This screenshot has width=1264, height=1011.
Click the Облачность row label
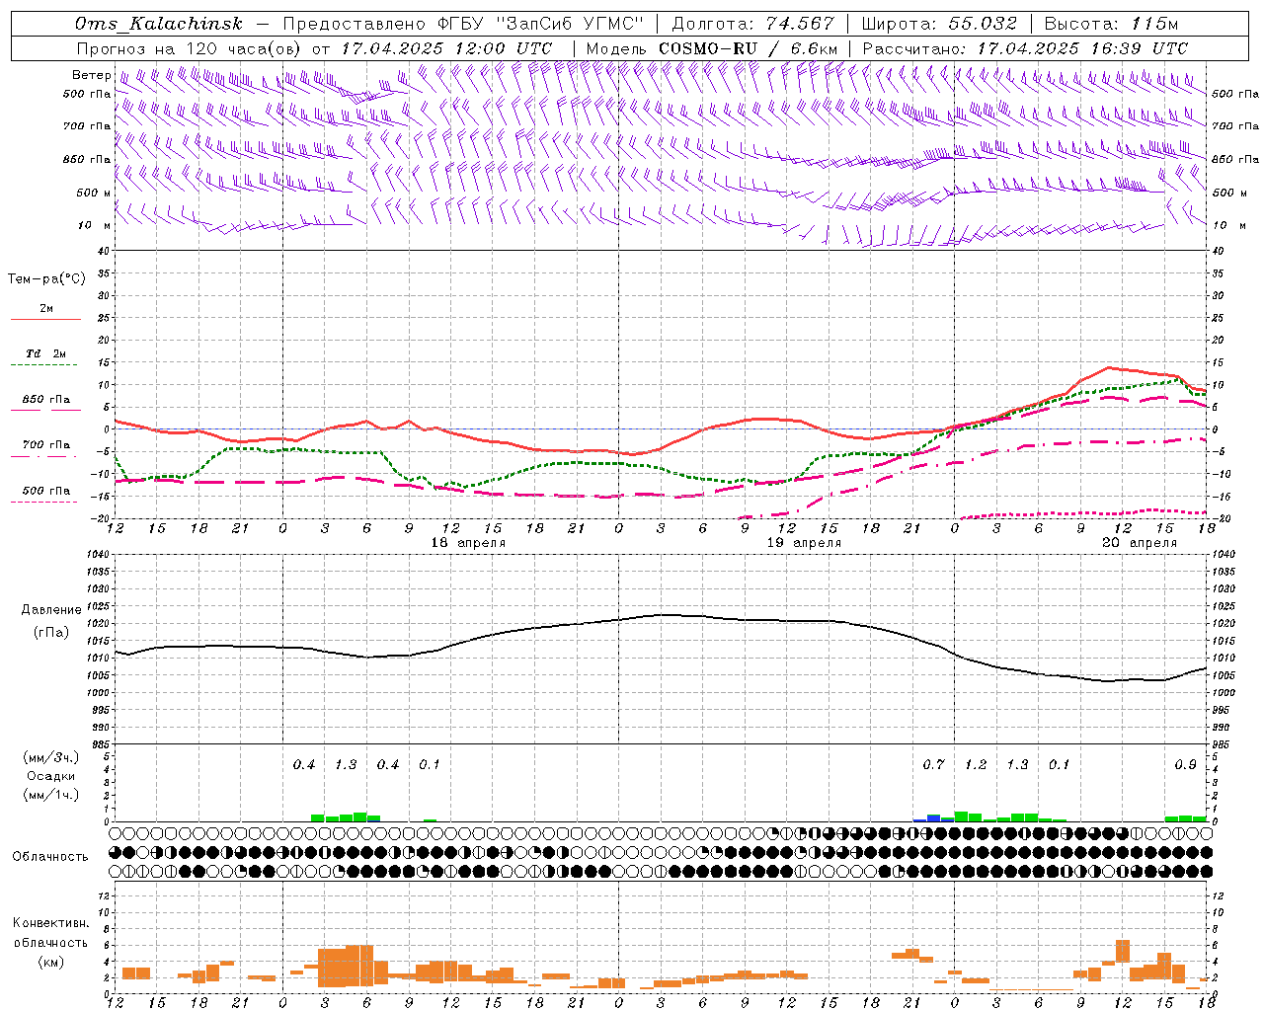coord(50,857)
